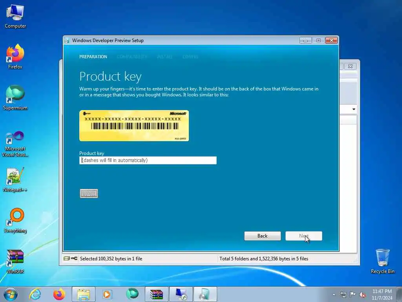Screen dimensions: 402x302
Task: Close the Windows Developer Preview Setup window
Action: (x=331, y=41)
